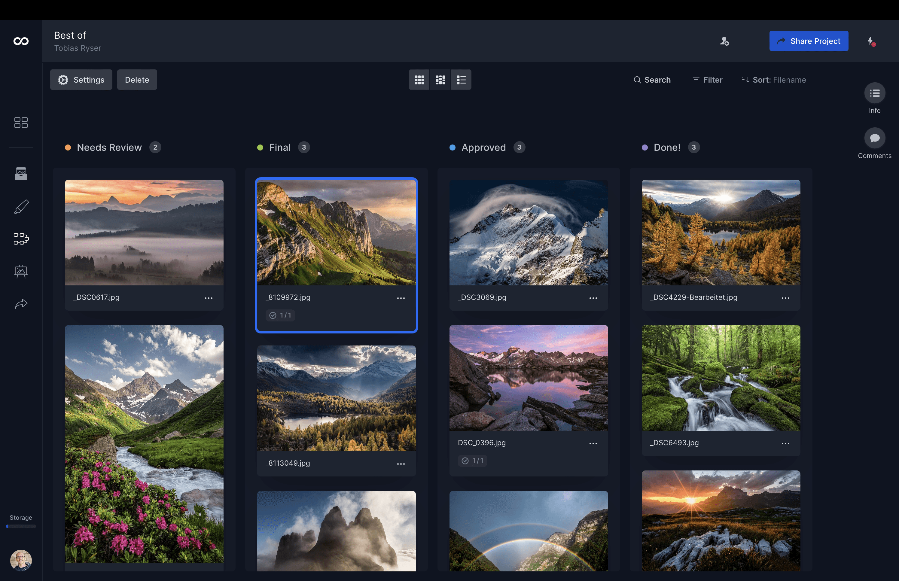Screen dimensions: 899x581
Task: Open the autumn larches thumbnail _DSC4229-Bearbeitet.jpg
Action: [721, 233]
